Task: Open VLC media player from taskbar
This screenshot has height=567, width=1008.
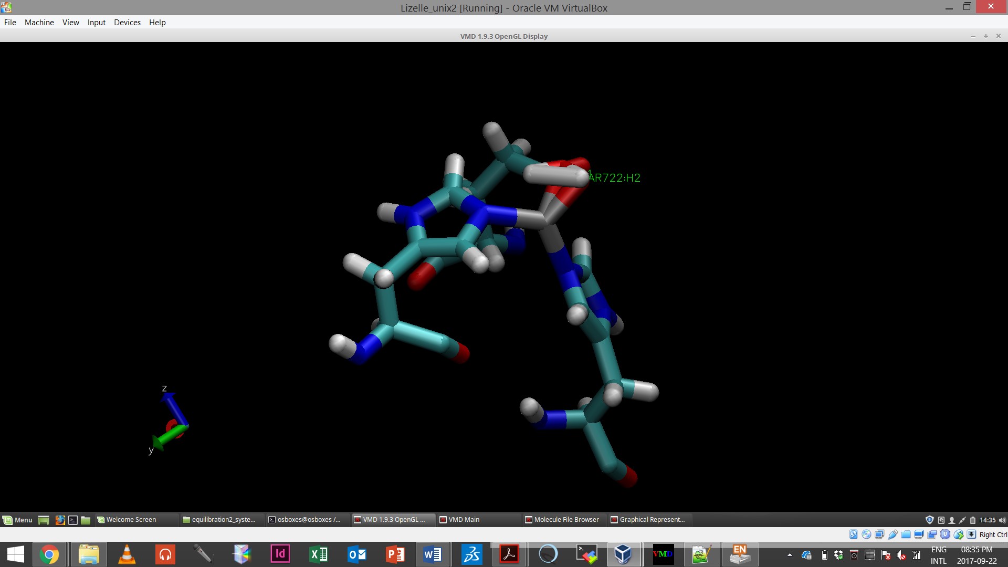Action: [127, 554]
